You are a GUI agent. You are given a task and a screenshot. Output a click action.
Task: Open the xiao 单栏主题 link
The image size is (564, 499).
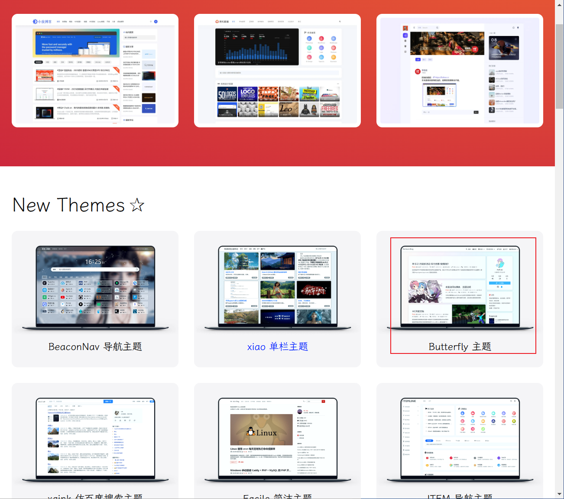pos(277,347)
